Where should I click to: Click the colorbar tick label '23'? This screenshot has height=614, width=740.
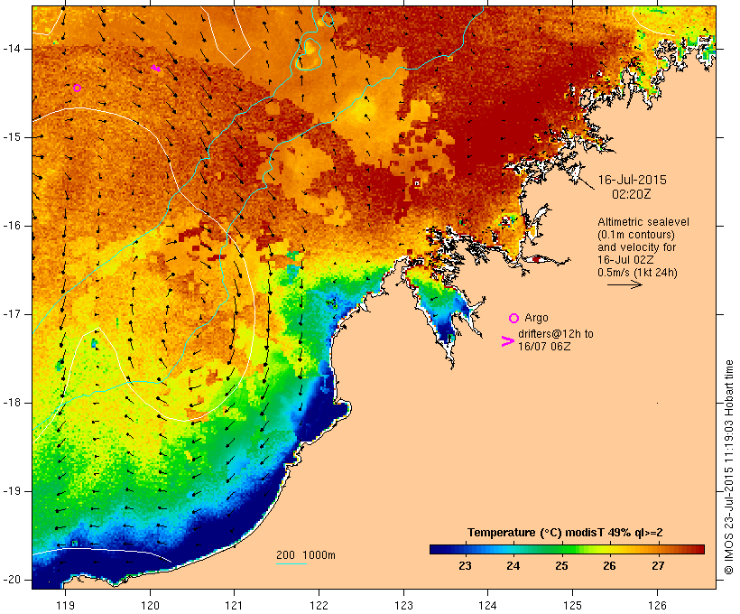[x=465, y=566]
